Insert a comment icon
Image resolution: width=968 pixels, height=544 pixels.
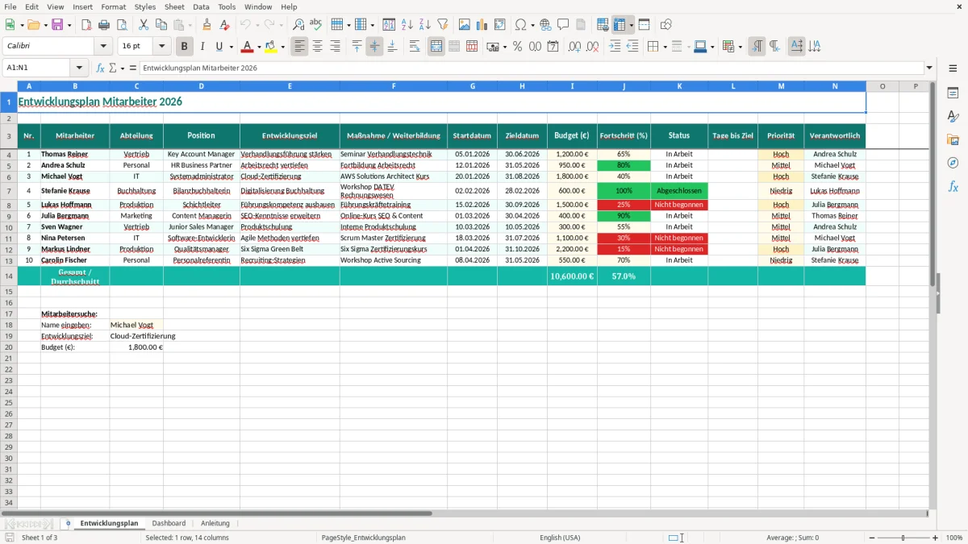coord(563,25)
